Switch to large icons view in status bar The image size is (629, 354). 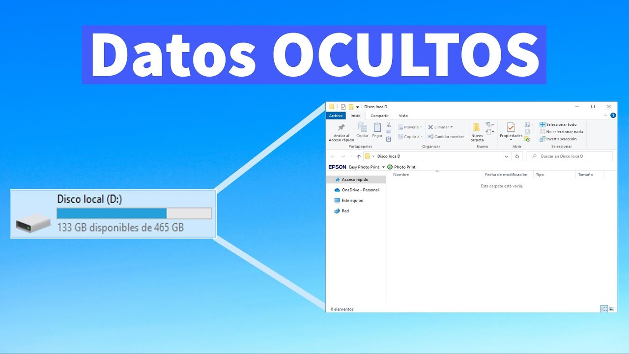(x=612, y=309)
